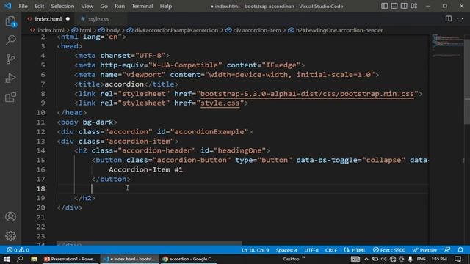Open the Search view in activity bar
The height and width of the screenshot is (264, 470).
[10, 40]
